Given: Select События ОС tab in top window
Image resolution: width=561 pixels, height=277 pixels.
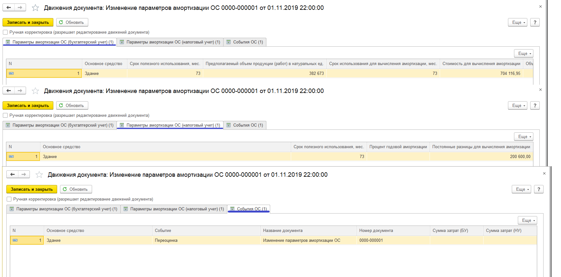Looking at the screenshot, I should coord(245,42).
